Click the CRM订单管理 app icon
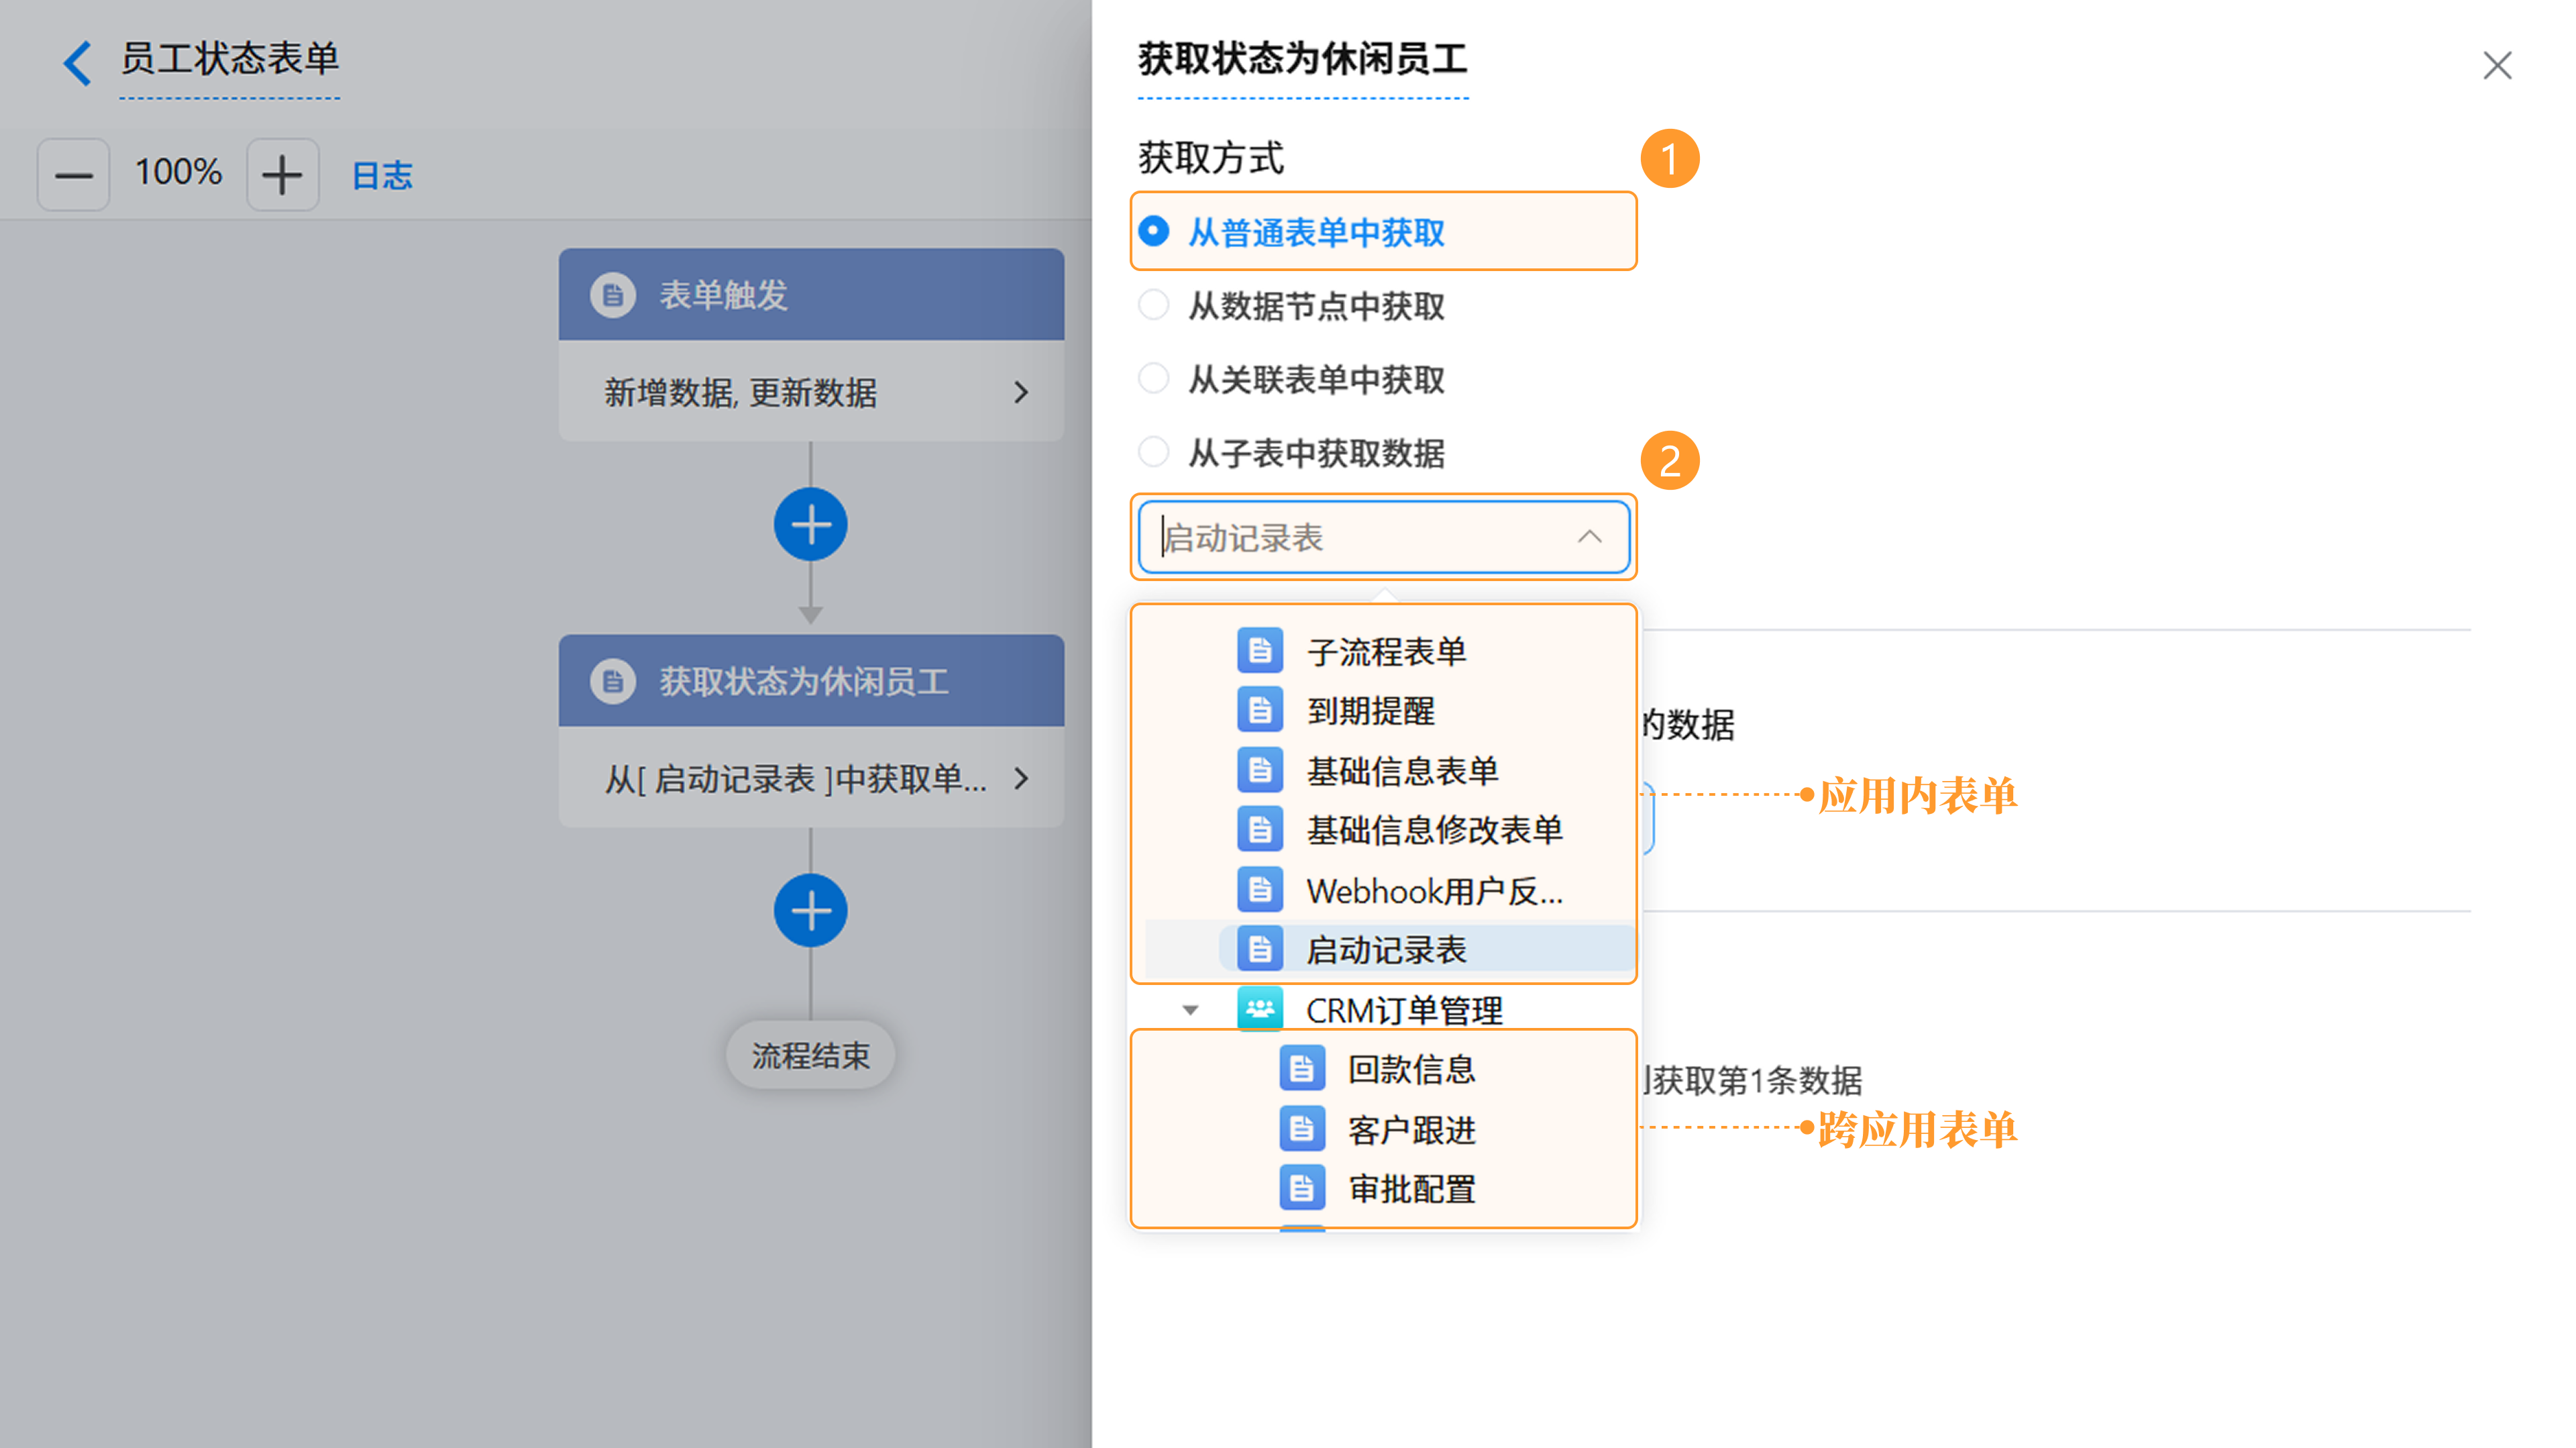Viewport: 2576px width, 1448px height. click(x=1260, y=1008)
